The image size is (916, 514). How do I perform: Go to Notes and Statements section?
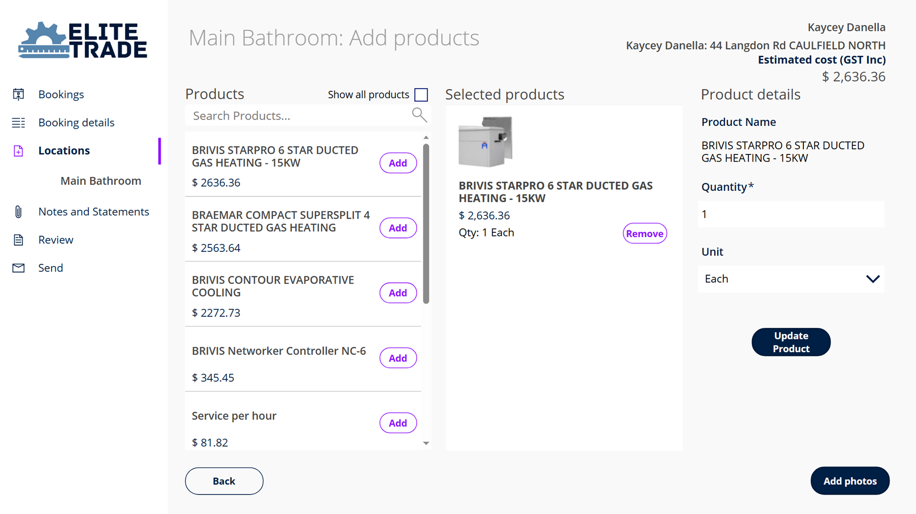point(94,212)
